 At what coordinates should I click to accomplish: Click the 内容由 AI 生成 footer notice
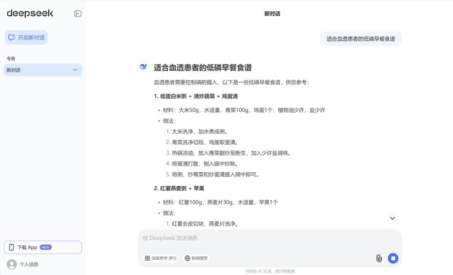(x=270, y=271)
